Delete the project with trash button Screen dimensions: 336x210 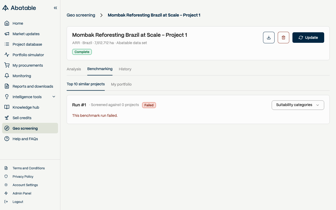(x=283, y=38)
